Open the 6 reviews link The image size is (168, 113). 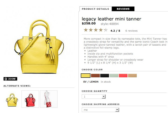131,31
